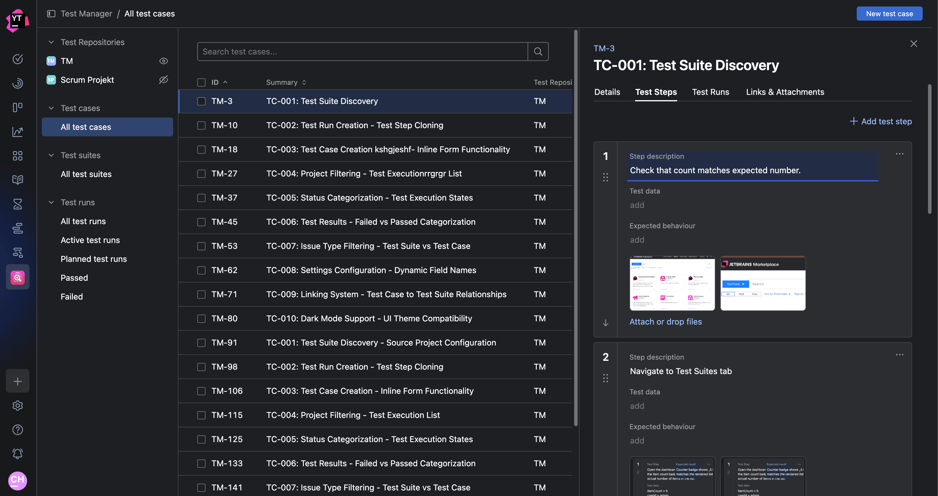Click the Search test cases input field
Screen dimensions: 938x496
(x=362, y=52)
